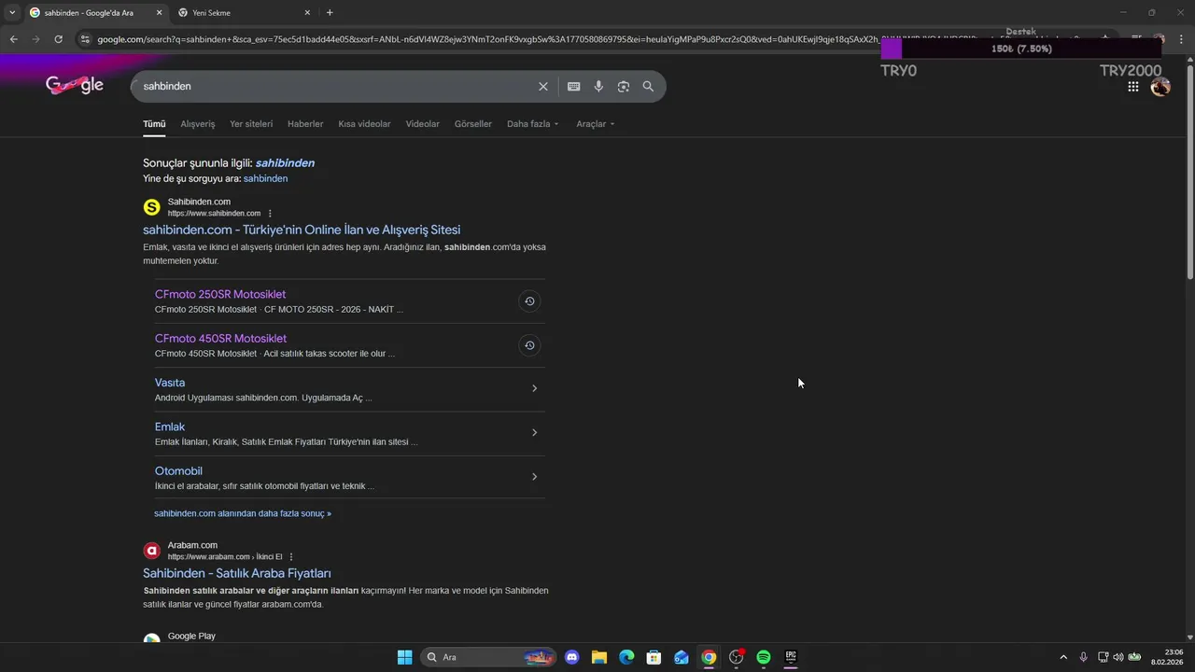Image resolution: width=1195 pixels, height=672 pixels.
Task: Launch Microsoft Edge from the taskbar
Action: 626,657
